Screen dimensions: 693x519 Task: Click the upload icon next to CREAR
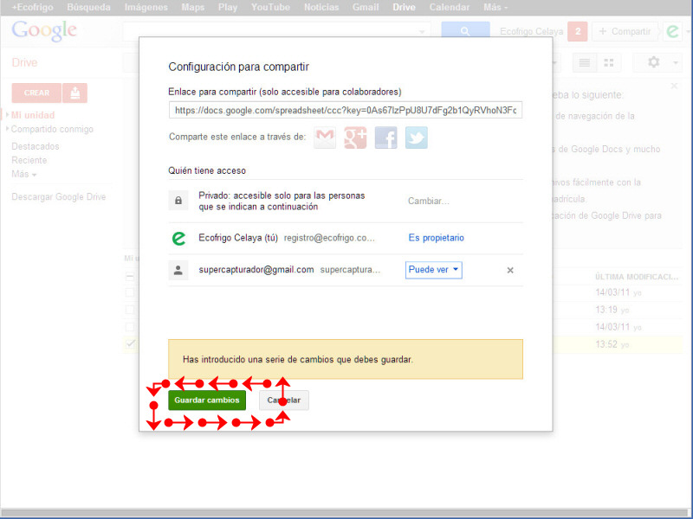coord(75,93)
